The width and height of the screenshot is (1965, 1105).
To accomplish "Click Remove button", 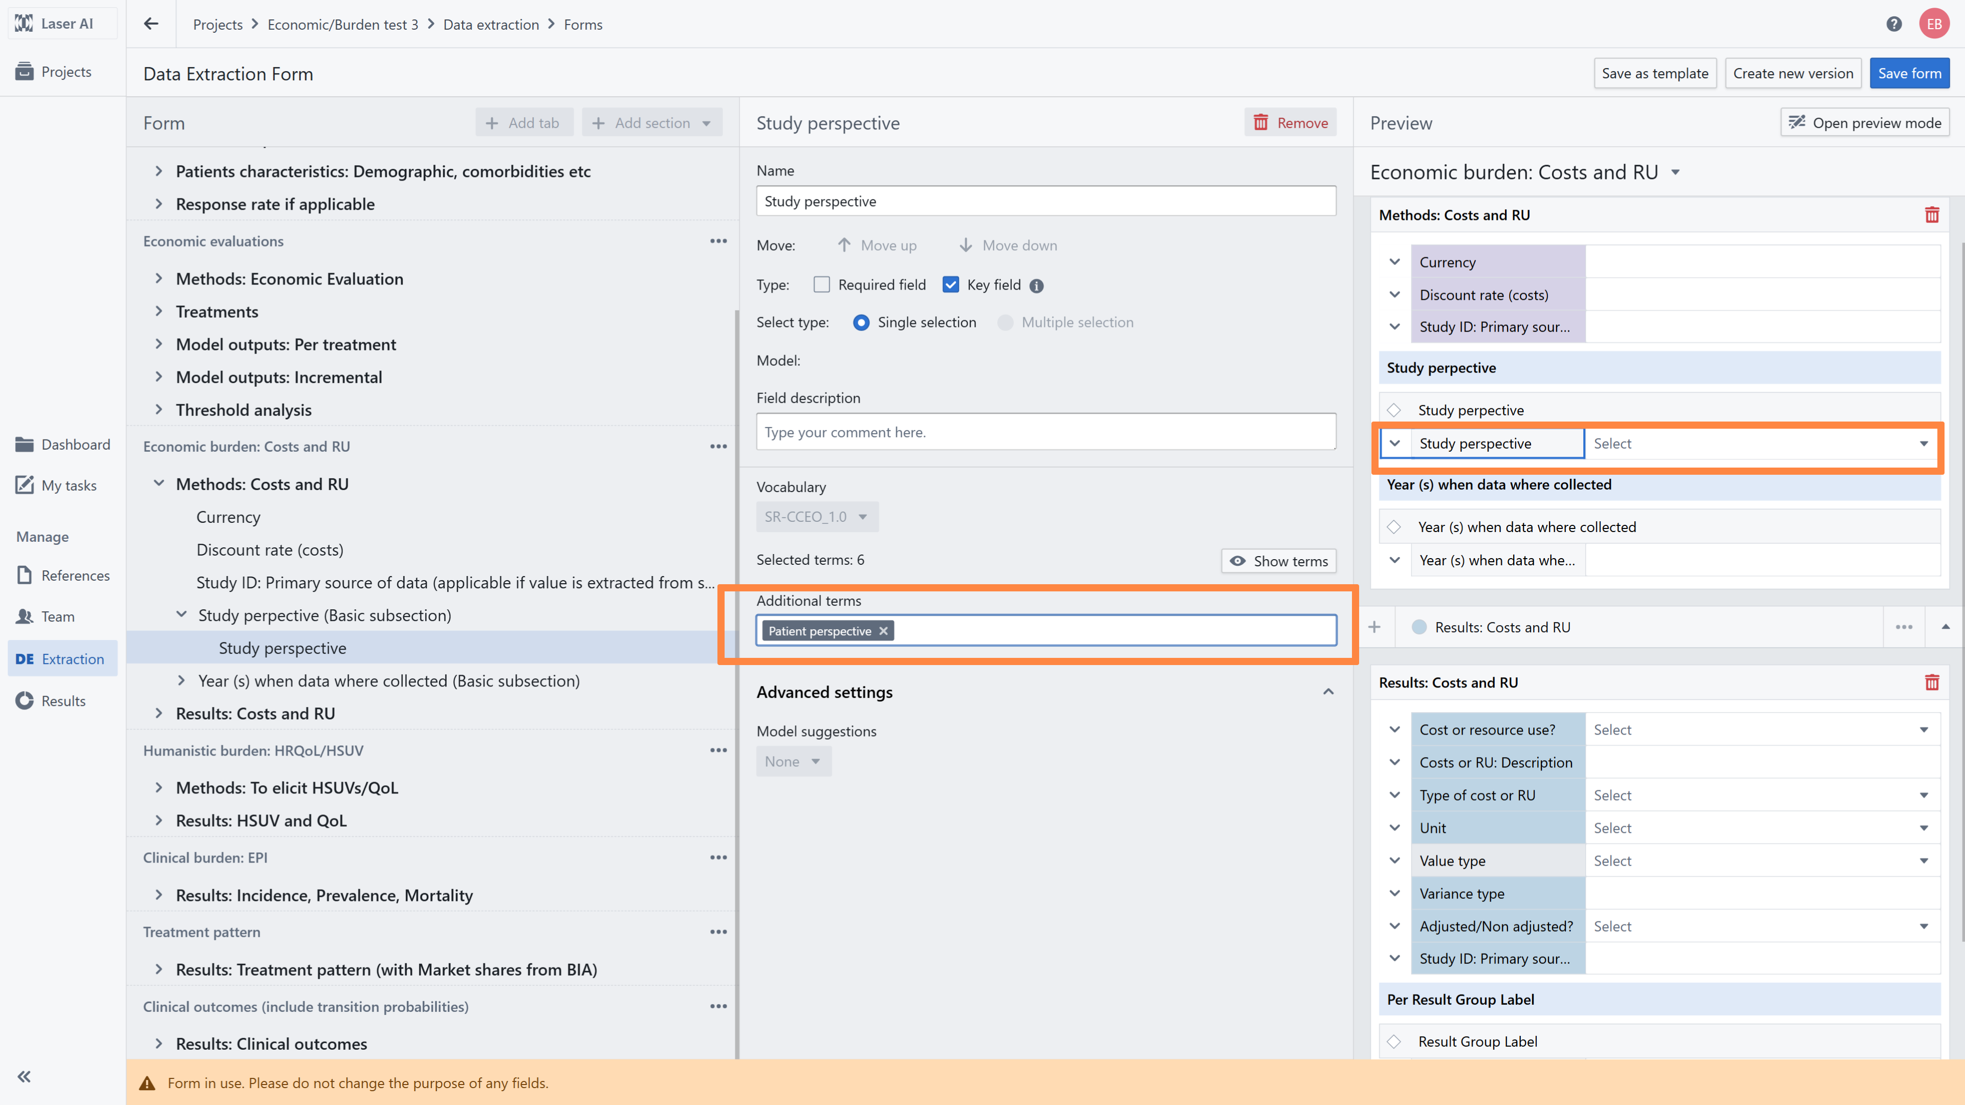I will [1290, 123].
